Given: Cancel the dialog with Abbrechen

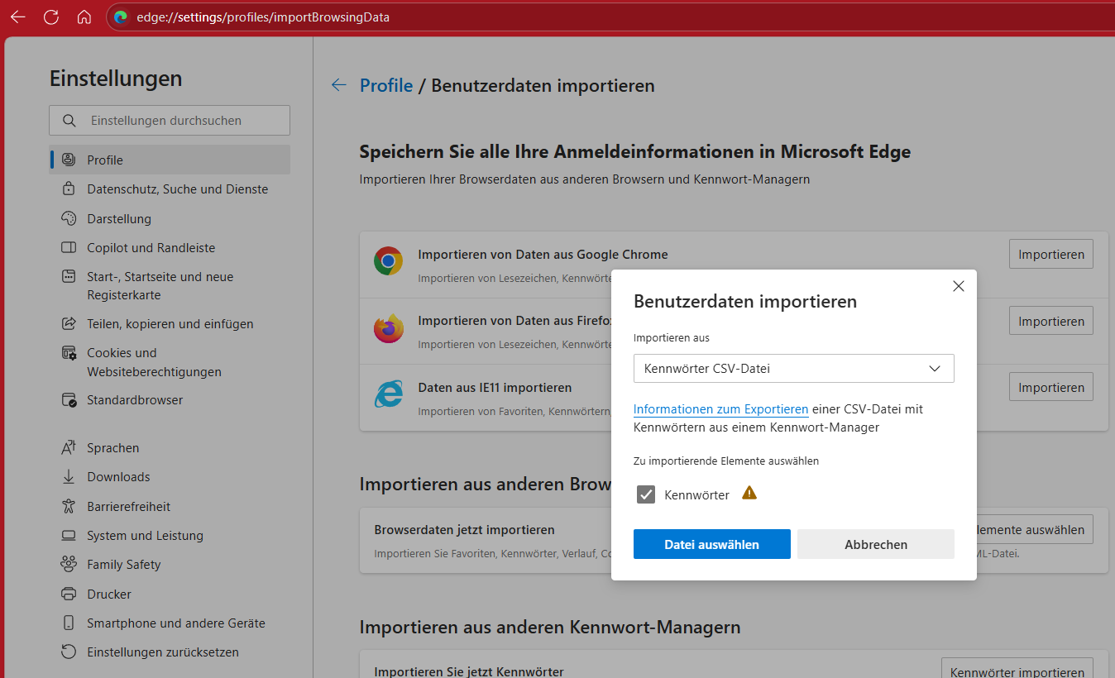Looking at the screenshot, I should point(876,544).
